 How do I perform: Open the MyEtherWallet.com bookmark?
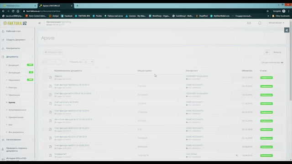pyautogui.click(x=220, y=16)
